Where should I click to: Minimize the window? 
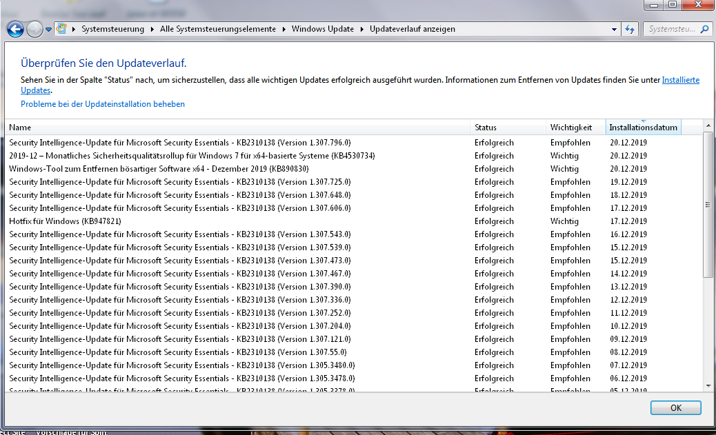tap(654, 5)
